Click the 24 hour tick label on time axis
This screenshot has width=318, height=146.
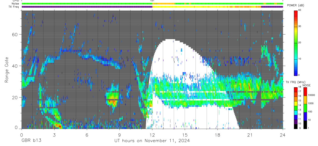(x=283, y=135)
